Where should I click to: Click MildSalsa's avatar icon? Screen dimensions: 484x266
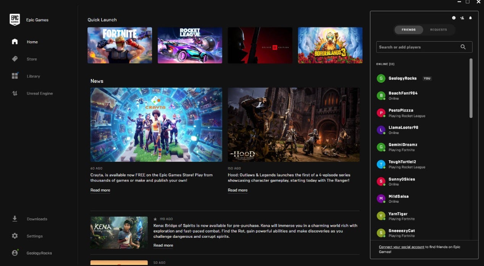click(381, 198)
